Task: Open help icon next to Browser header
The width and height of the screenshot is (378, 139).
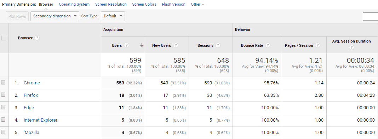Action: click(37, 38)
